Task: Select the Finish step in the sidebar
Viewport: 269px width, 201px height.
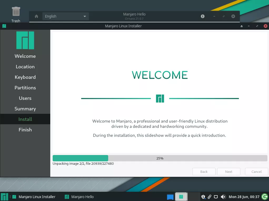Action: (x=25, y=130)
